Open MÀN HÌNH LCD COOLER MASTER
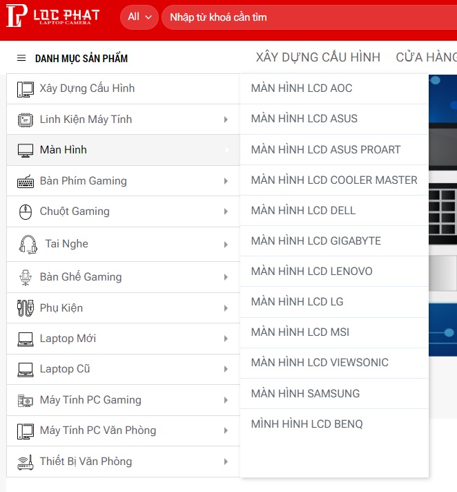457x492 pixels. pos(334,180)
